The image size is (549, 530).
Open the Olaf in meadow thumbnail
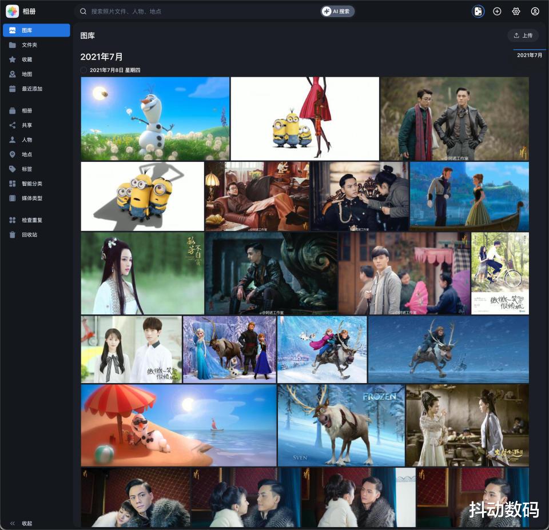155,119
